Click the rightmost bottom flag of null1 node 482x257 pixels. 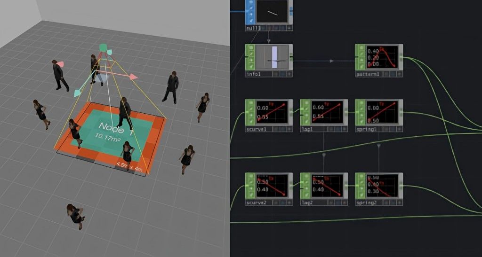click(x=289, y=28)
